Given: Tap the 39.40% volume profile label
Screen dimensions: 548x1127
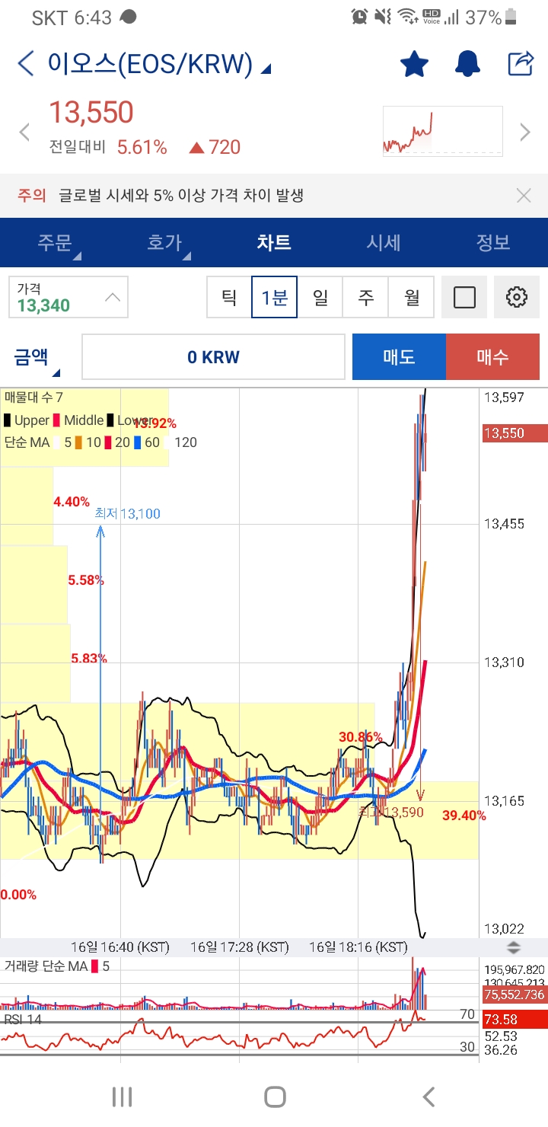Looking at the screenshot, I should (x=464, y=816).
